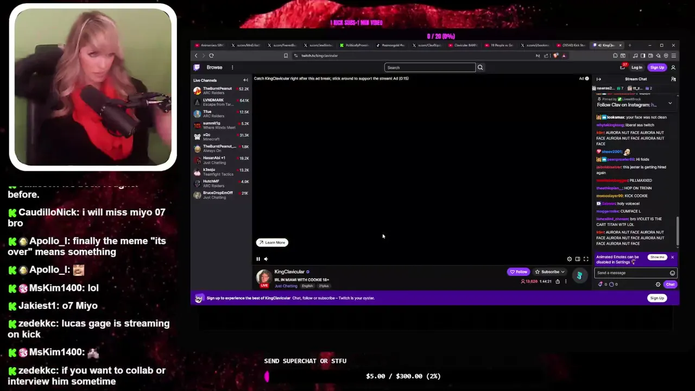
Task: Go back in the browser
Action: (196, 55)
